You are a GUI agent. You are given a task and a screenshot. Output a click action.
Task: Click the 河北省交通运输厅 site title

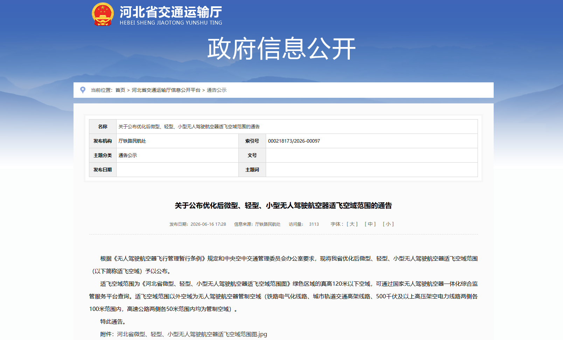click(x=171, y=12)
